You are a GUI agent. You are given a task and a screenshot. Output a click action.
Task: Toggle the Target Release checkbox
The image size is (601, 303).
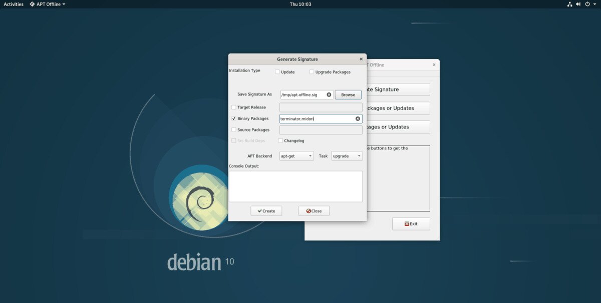point(234,107)
